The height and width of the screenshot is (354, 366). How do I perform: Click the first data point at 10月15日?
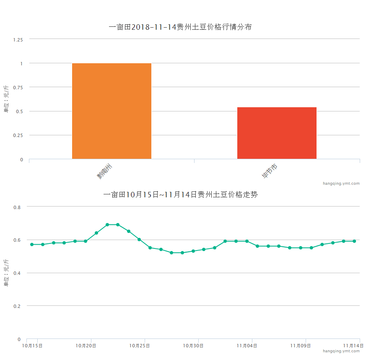click(x=32, y=244)
